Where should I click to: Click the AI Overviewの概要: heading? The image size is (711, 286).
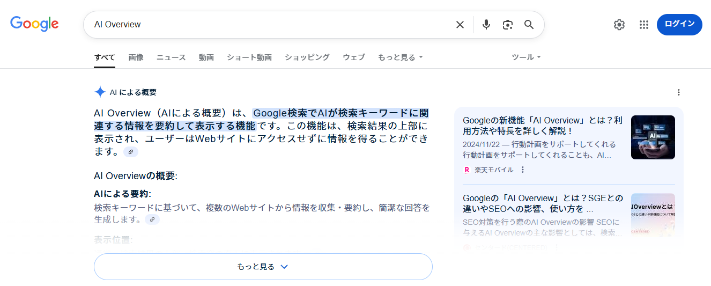pyautogui.click(x=136, y=176)
